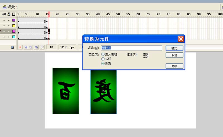This screenshot has height=137, width=223.
Task: Toggle visibility dot of the cyan-swatch layer
Action: 4,37
